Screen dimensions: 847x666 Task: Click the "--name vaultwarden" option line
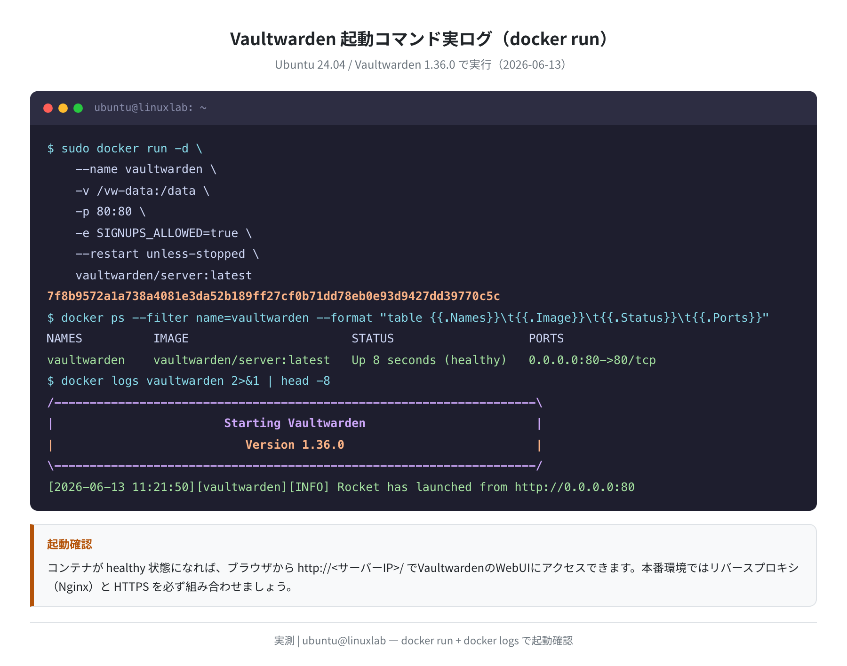coord(146,169)
